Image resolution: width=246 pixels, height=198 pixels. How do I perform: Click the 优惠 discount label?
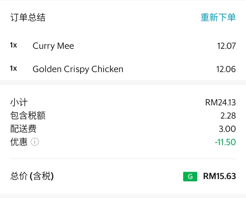pyautogui.click(x=19, y=142)
